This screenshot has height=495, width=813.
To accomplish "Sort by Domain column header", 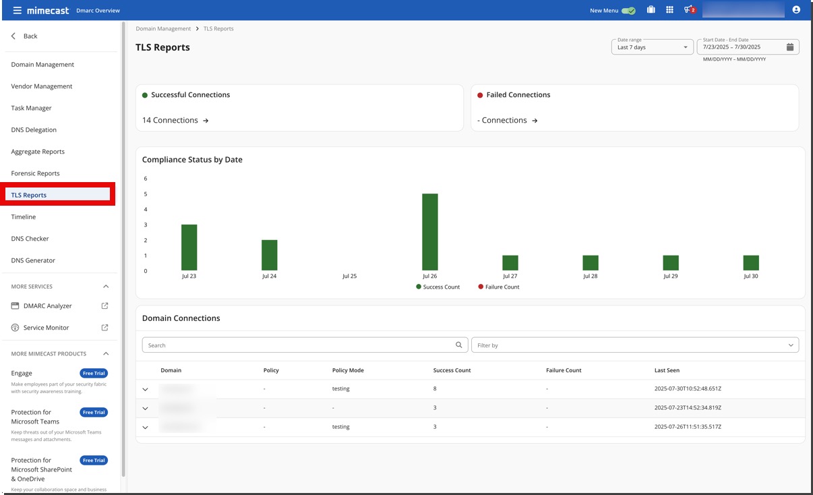I will tap(171, 370).
